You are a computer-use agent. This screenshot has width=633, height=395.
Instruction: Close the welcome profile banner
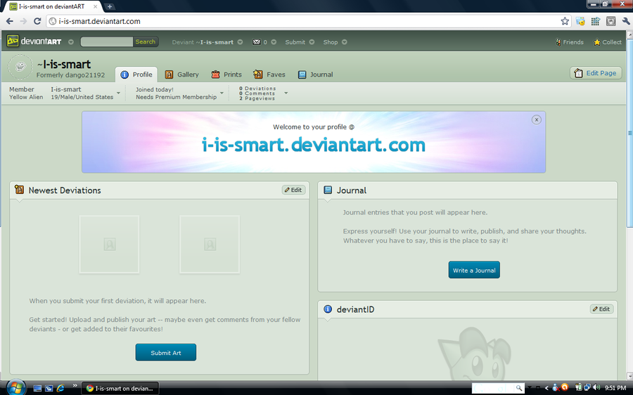[536, 119]
